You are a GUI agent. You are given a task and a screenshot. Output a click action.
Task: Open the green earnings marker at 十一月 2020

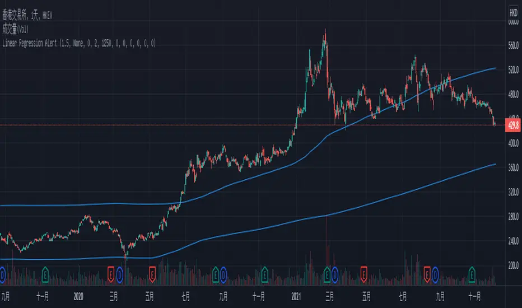[x=265, y=275]
